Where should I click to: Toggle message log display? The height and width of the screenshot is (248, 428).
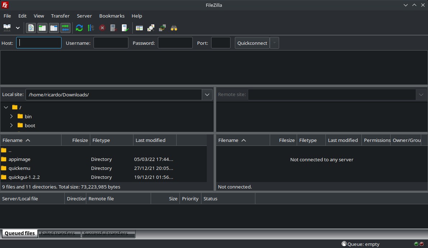click(31, 28)
